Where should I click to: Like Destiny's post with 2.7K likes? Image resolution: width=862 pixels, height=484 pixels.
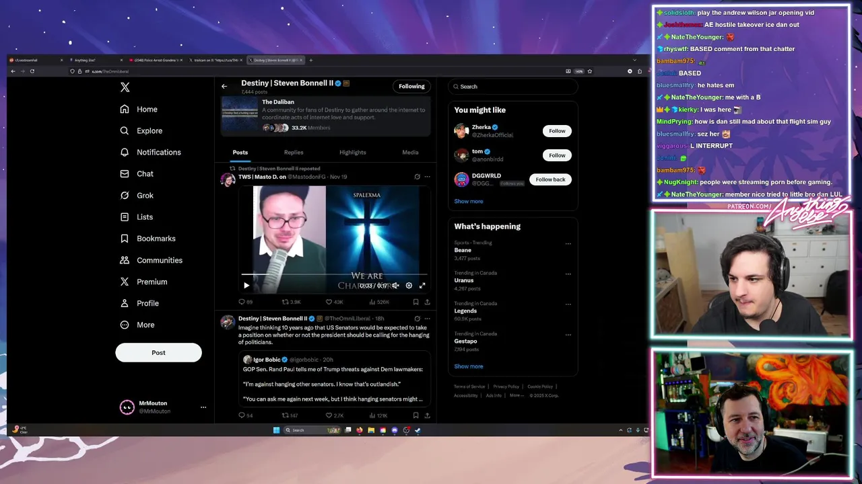pyautogui.click(x=335, y=415)
